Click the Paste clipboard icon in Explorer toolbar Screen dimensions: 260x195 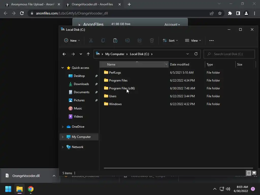click(115, 40)
